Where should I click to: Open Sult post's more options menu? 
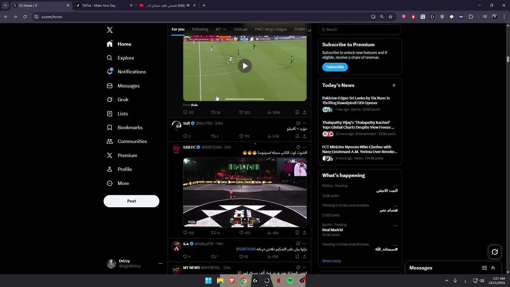304,123
